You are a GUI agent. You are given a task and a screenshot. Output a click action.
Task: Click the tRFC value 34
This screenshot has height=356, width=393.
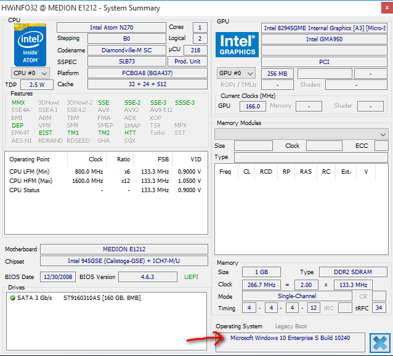(379, 307)
